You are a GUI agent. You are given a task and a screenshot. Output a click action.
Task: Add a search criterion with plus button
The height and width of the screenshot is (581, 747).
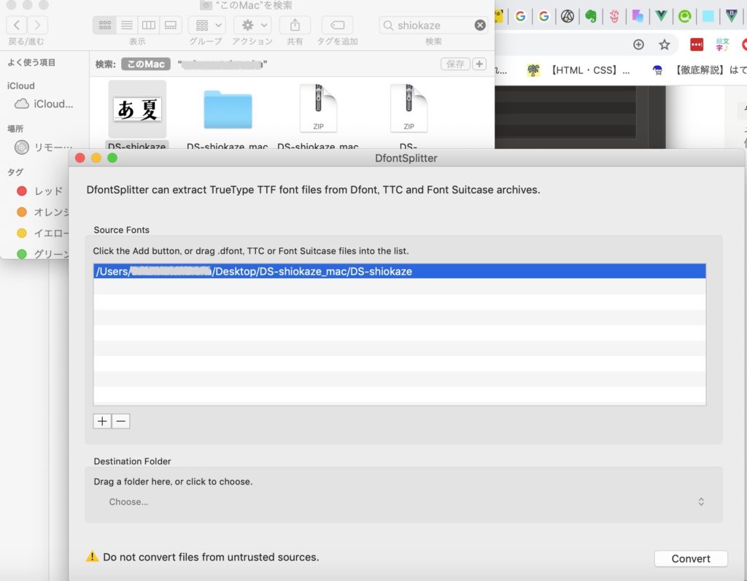pyautogui.click(x=479, y=64)
